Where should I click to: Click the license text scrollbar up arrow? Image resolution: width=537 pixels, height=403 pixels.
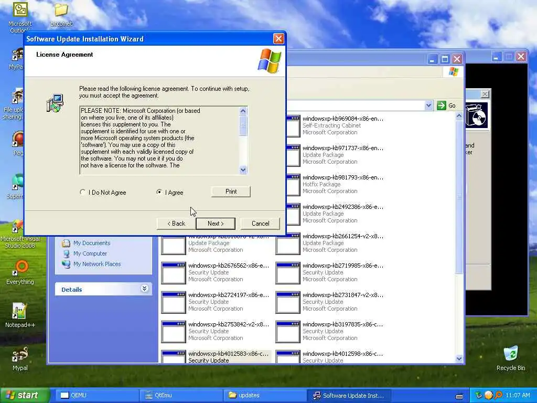coord(243,111)
